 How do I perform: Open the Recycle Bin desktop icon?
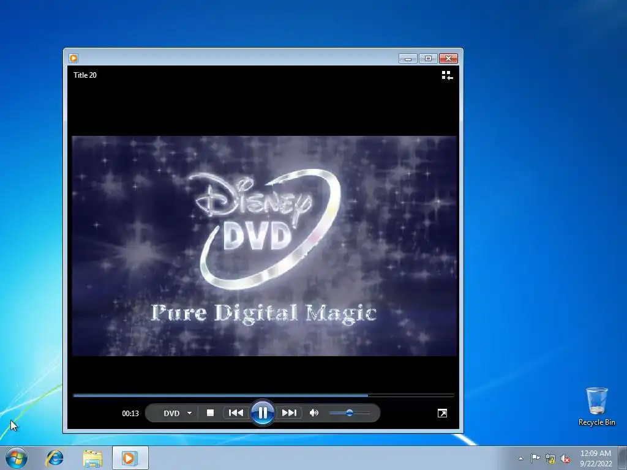596,406
